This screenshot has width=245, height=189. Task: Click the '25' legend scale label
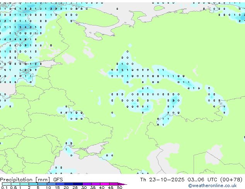coord(75,187)
